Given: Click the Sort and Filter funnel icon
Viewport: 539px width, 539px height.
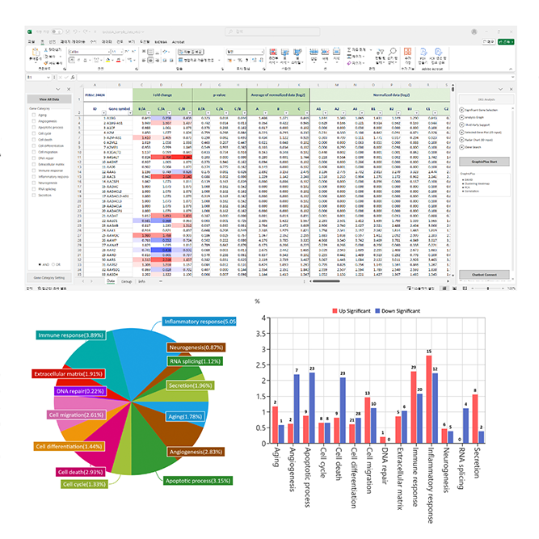Looking at the screenshot, I should (380, 53).
